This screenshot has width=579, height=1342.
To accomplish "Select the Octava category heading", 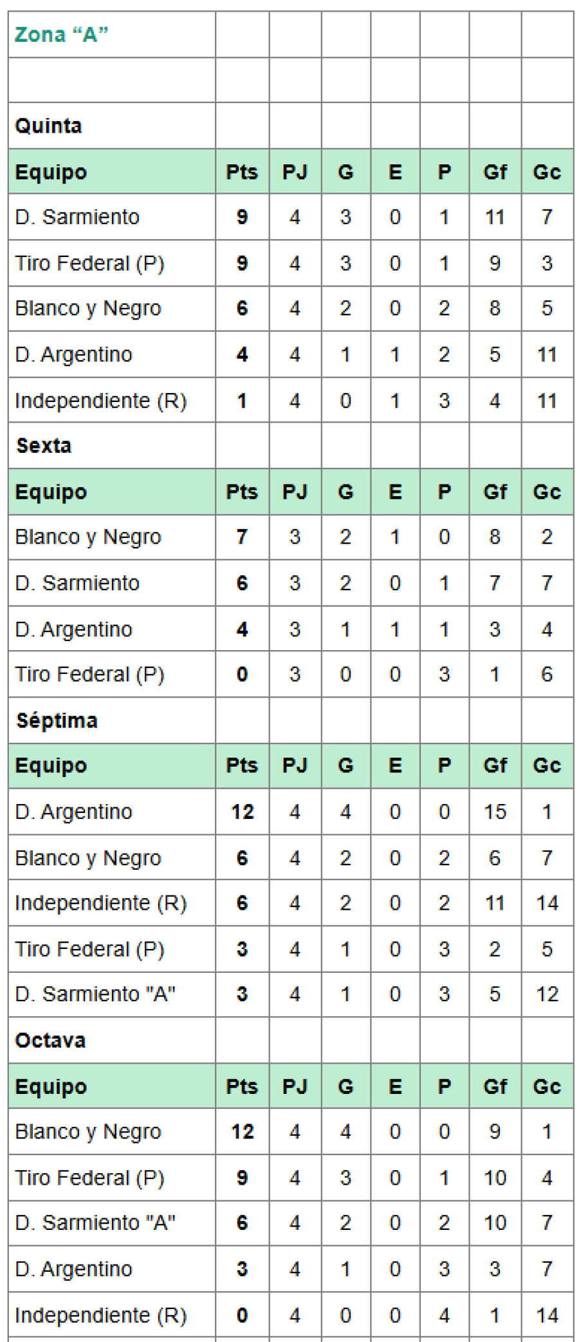I will 50,1040.
